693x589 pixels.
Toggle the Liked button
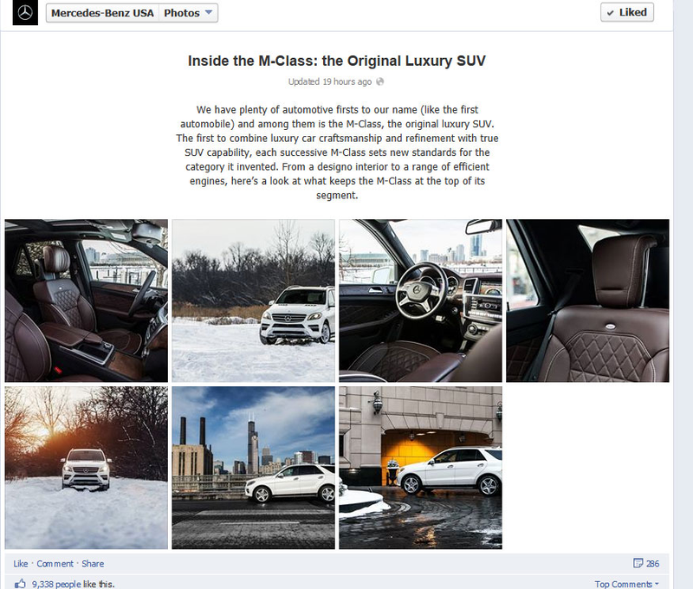626,12
